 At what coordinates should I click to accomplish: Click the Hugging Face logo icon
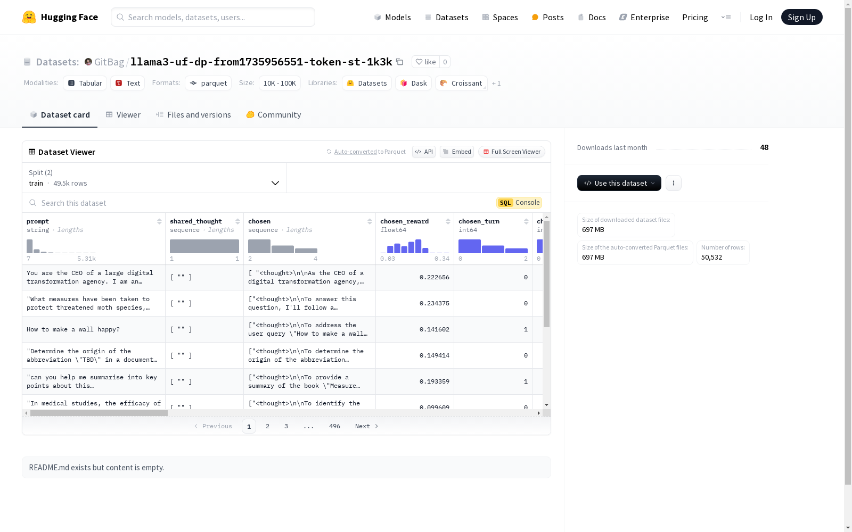[29, 17]
